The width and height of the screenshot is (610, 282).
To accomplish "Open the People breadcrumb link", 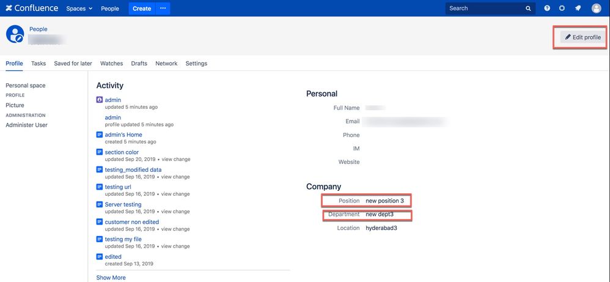I will tap(39, 29).
